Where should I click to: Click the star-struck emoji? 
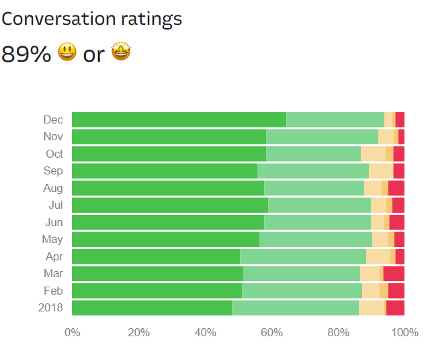[x=121, y=52]
